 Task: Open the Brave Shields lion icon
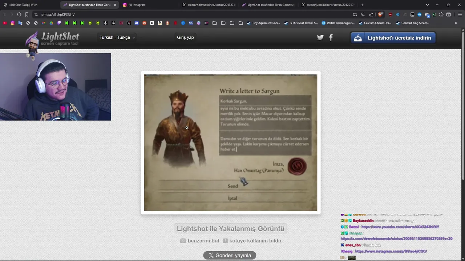(x=380, y=14)
